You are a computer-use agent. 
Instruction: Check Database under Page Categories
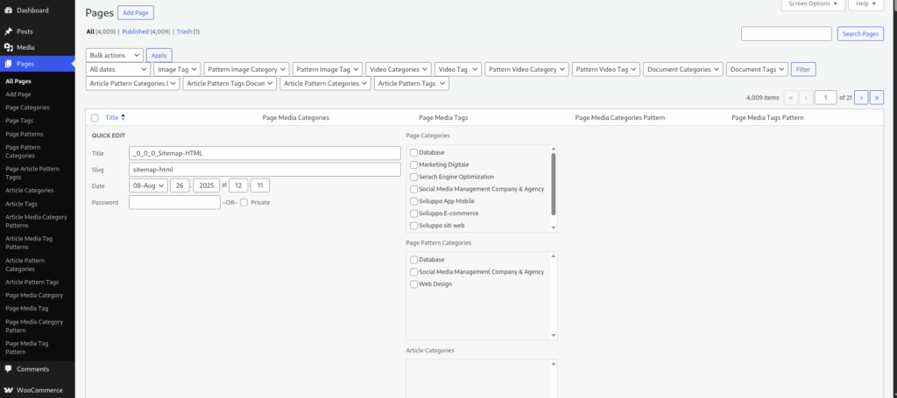pos(414,153)
